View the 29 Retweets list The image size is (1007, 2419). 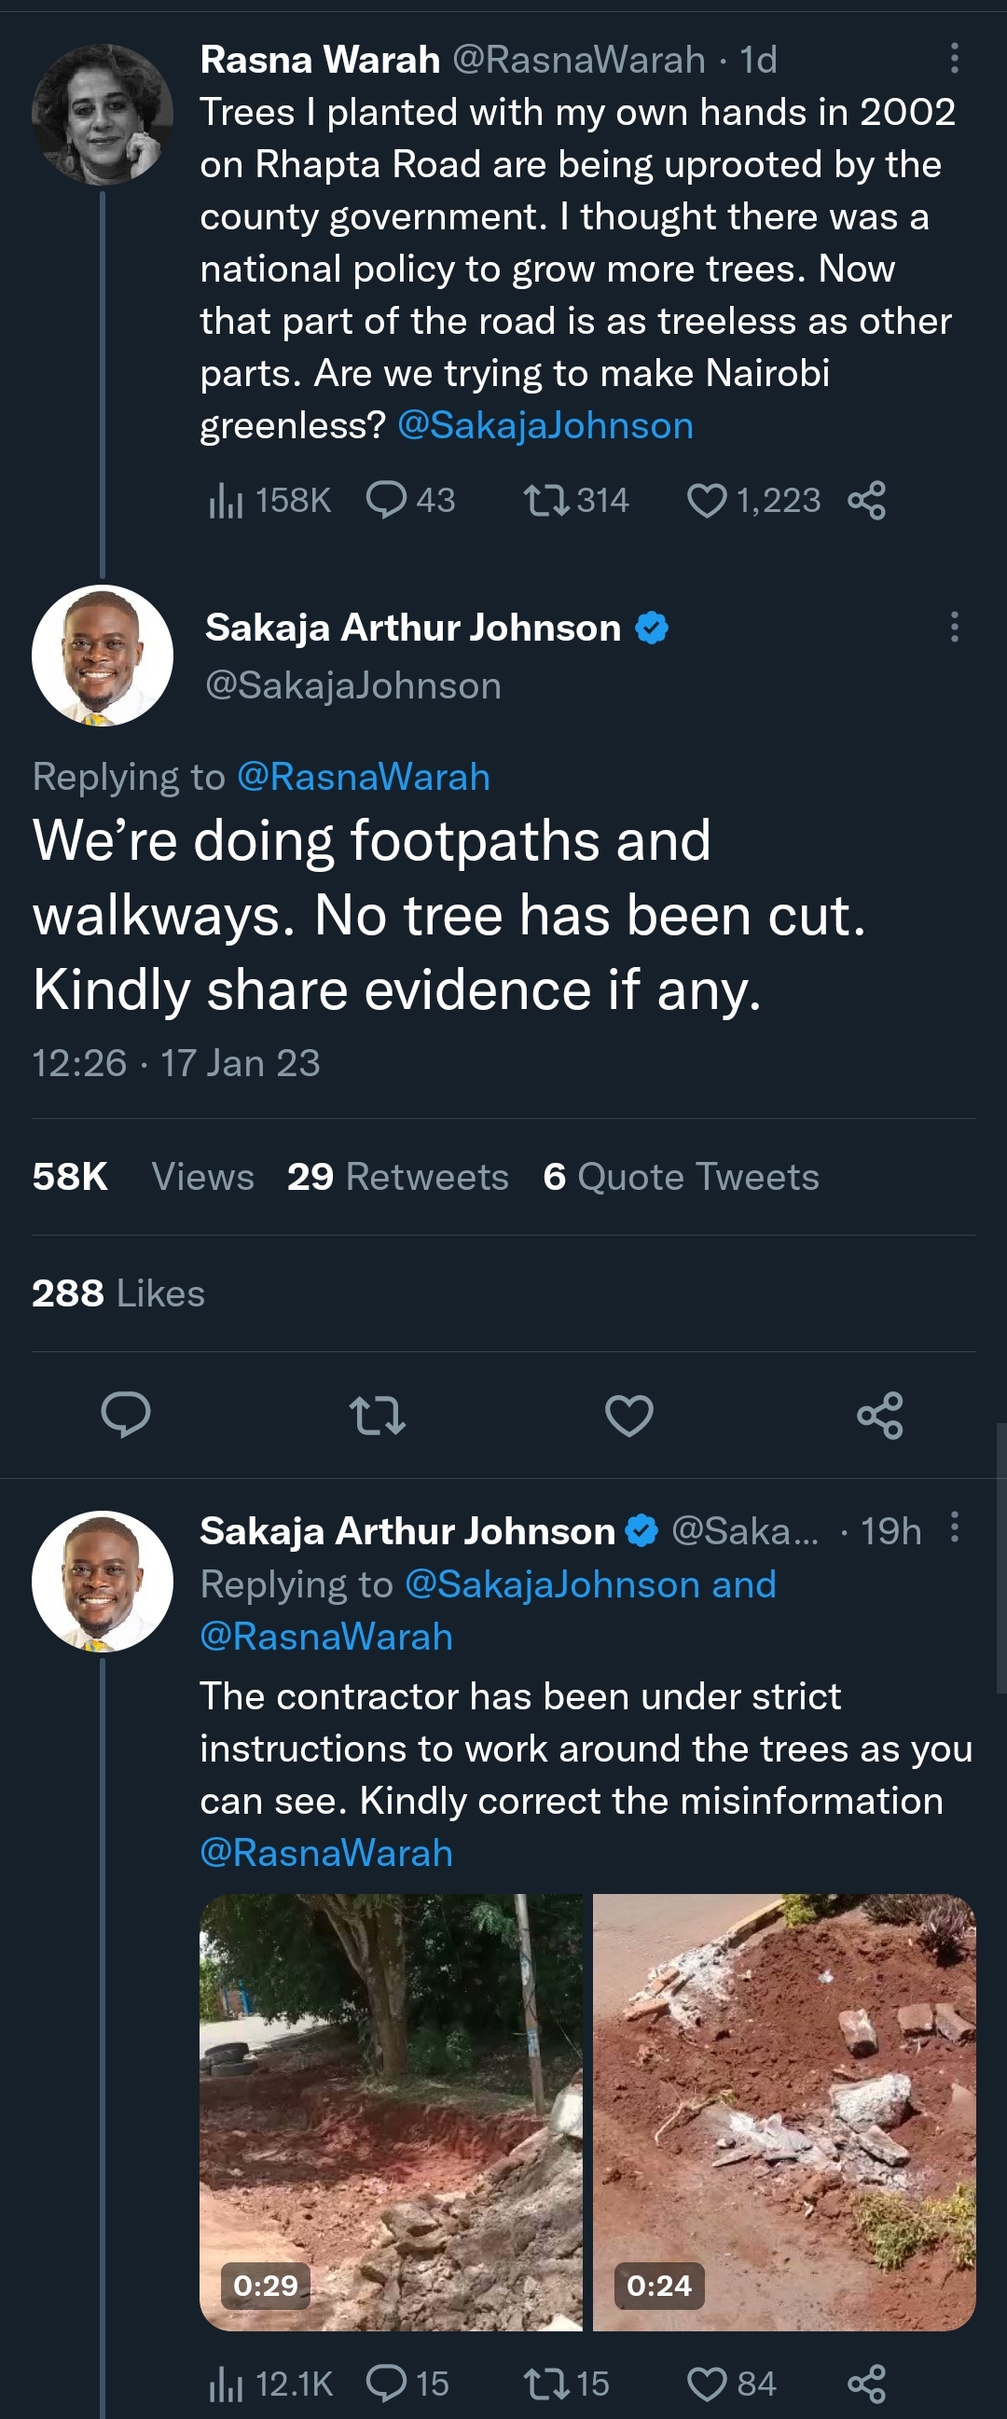[398, 1177]
